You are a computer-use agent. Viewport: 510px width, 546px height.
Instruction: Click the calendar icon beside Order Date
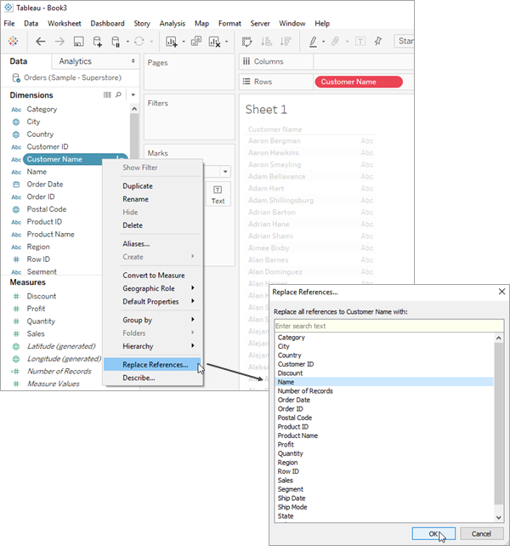coord(16,185)
